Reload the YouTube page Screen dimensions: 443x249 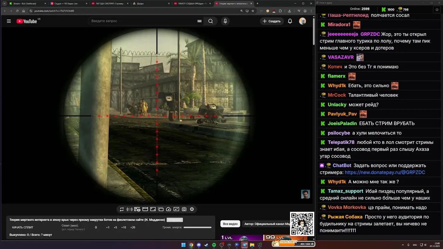(x=17, y=11)
